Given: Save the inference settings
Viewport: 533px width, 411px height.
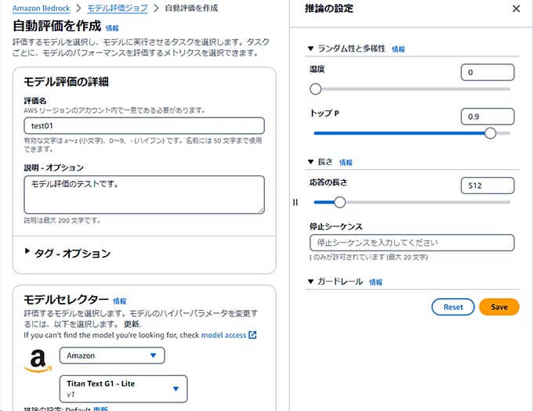Looking at the screenshot, I should coord(499,307).
